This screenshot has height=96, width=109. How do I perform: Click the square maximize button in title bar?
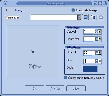tap(100, 3)
